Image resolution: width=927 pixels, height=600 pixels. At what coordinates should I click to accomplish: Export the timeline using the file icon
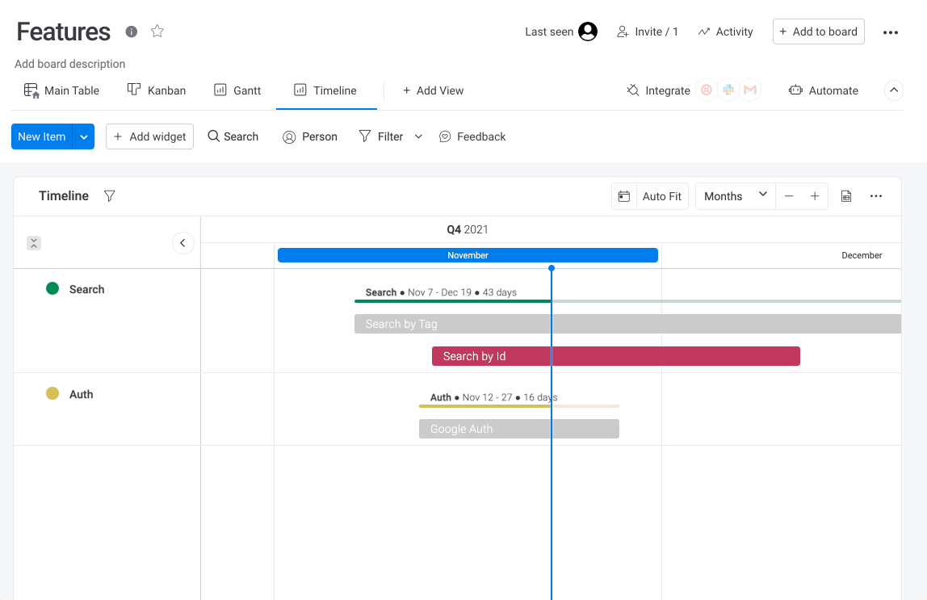[846, 196]
